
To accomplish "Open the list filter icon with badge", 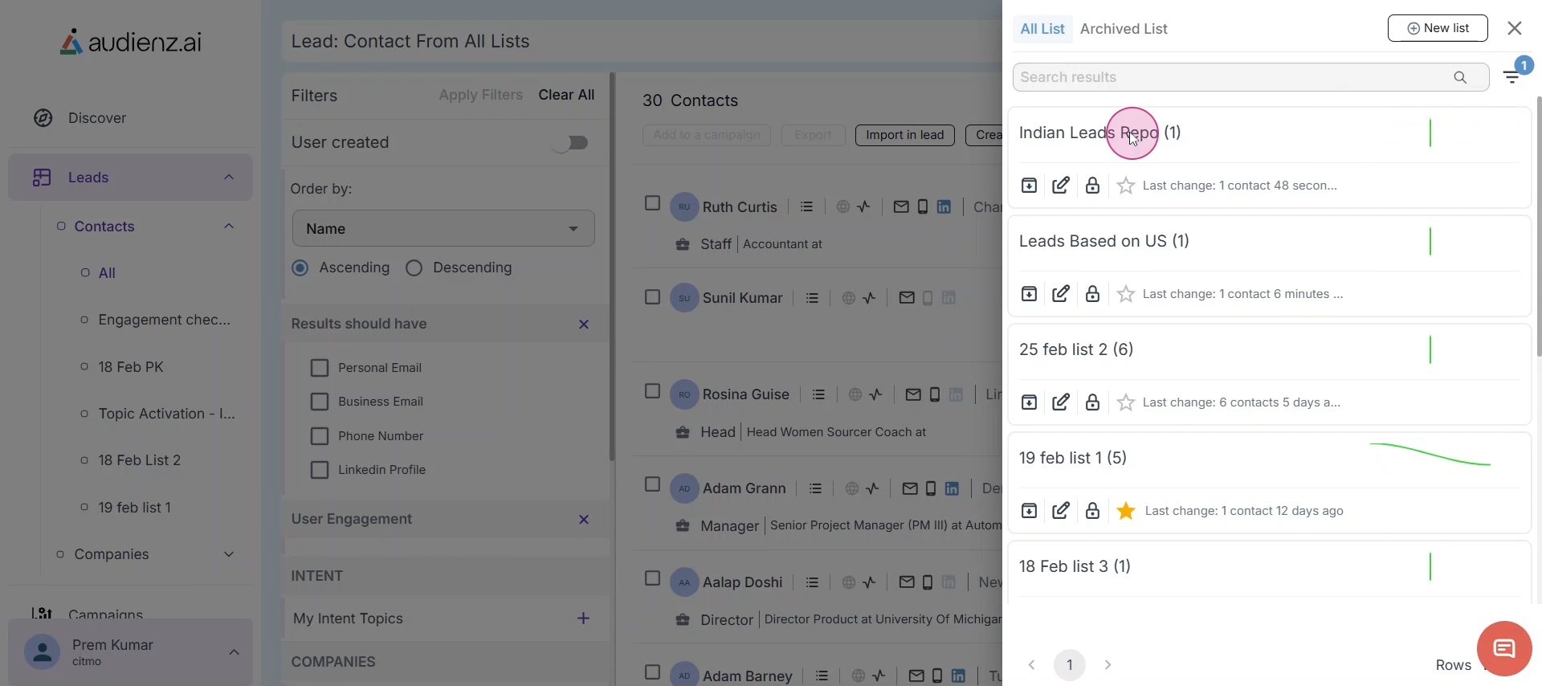I will coord(1513,76).
